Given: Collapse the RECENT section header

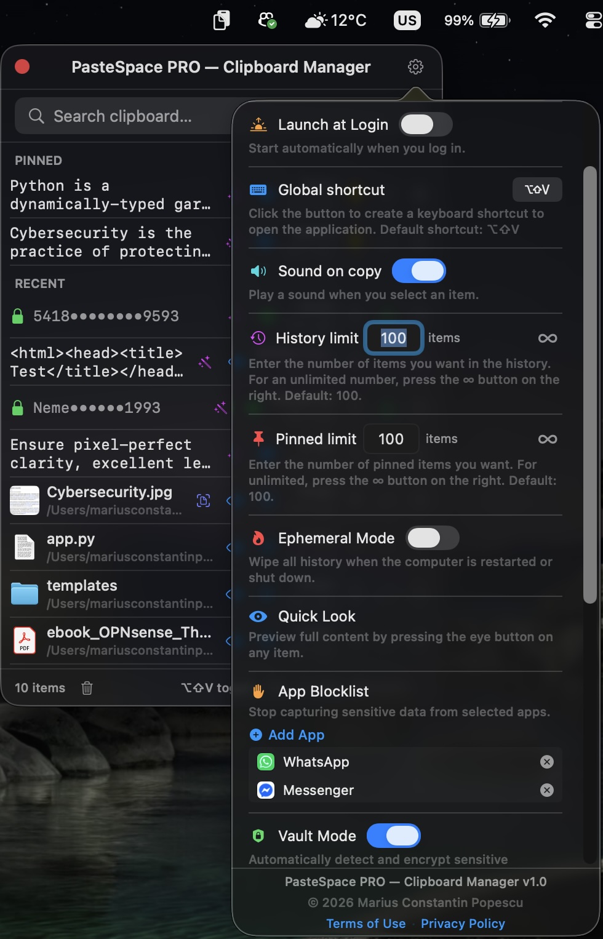Looking at the screenshot, I should [x=40, y=283].
